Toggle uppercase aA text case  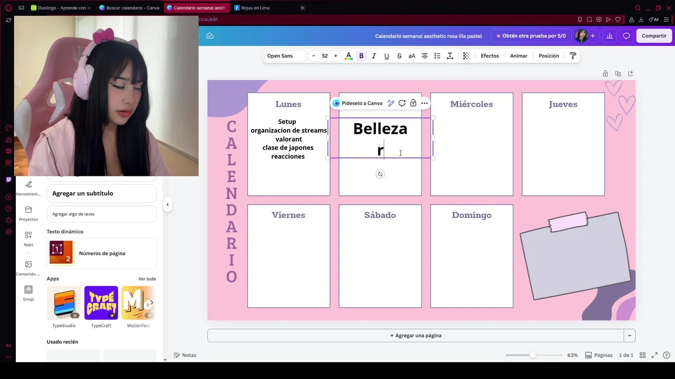point(412,56)
